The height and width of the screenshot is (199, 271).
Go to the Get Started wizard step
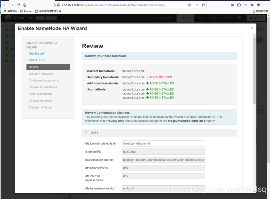36,54
